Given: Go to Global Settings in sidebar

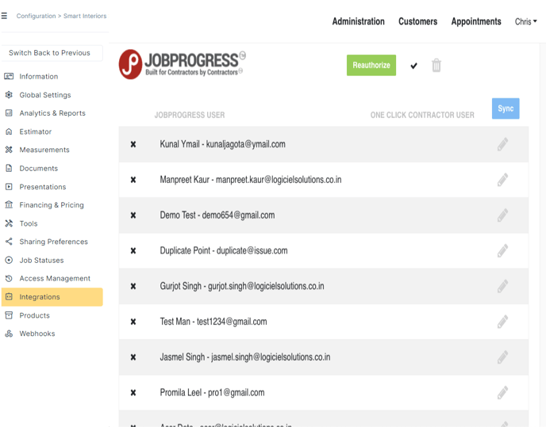Looking at the screenshot, I should tap(45, 95).
